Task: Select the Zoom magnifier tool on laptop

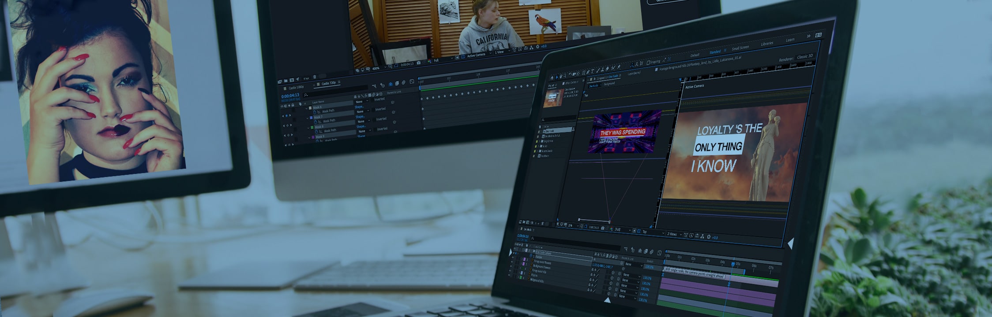Action: point(565,75)
